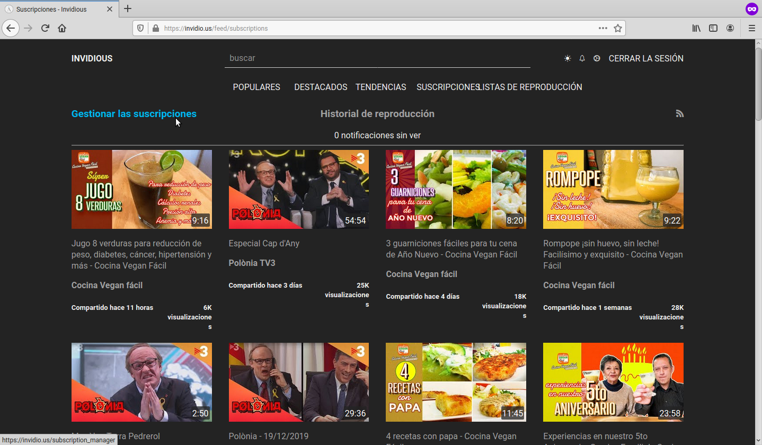Image resolution: width=762 pixels, height=445 pixels.
Task: Click the Gestionar las suscripciones link
Action: coord(134,114)
